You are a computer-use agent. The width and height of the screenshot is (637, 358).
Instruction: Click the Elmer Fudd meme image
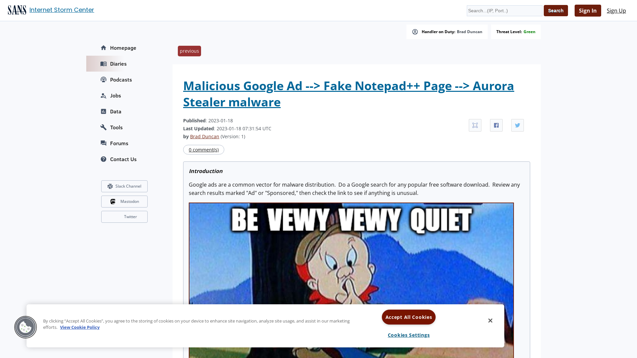click(351, 254)
